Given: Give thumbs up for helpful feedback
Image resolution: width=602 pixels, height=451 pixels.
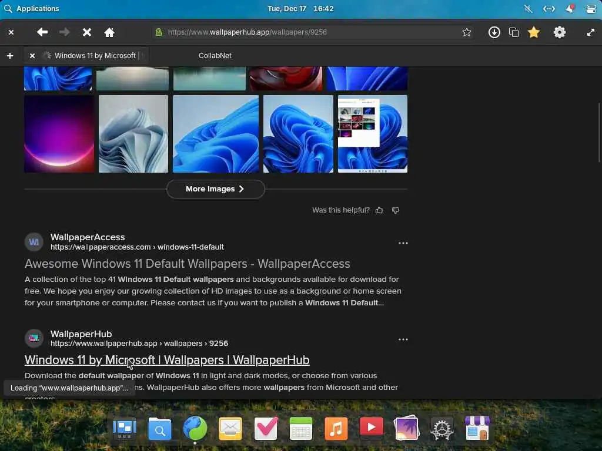Looking at the screenshot, I should [x=379, y=210].
